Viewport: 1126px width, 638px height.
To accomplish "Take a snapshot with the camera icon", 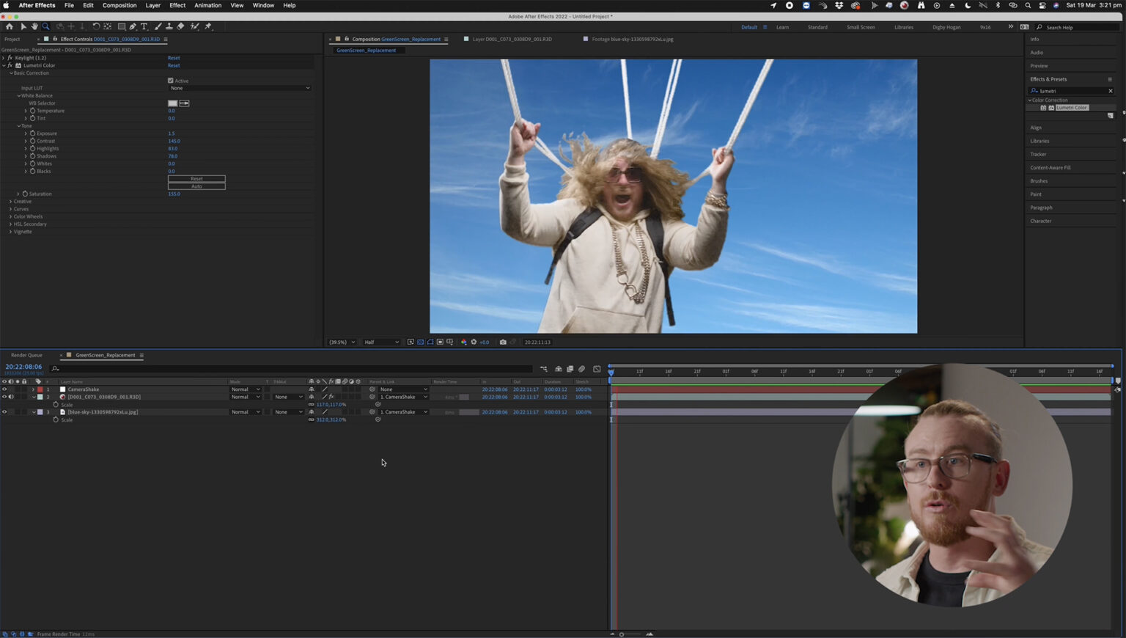I will click(503, 342).
